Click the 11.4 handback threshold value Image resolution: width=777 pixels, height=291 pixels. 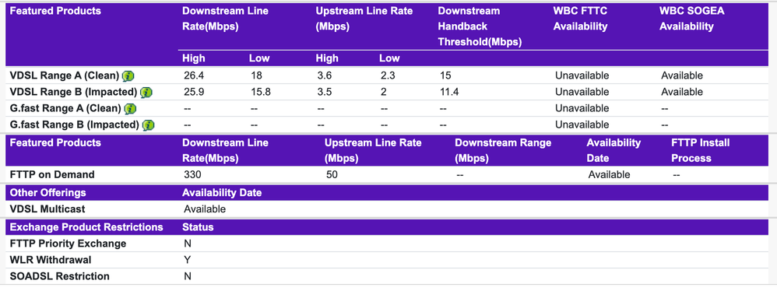point(449,92)
